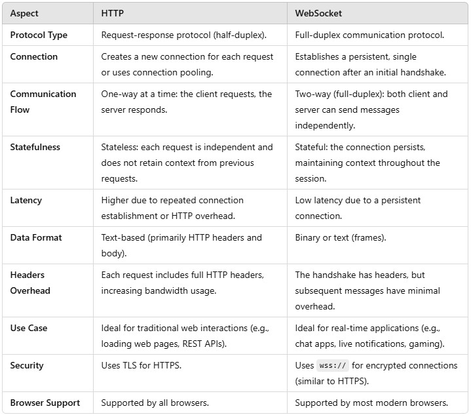Screen dimensions: 471x417
Task: Click the 'Uses TLS for HTTPS' cell
Action: pos(141,366)
